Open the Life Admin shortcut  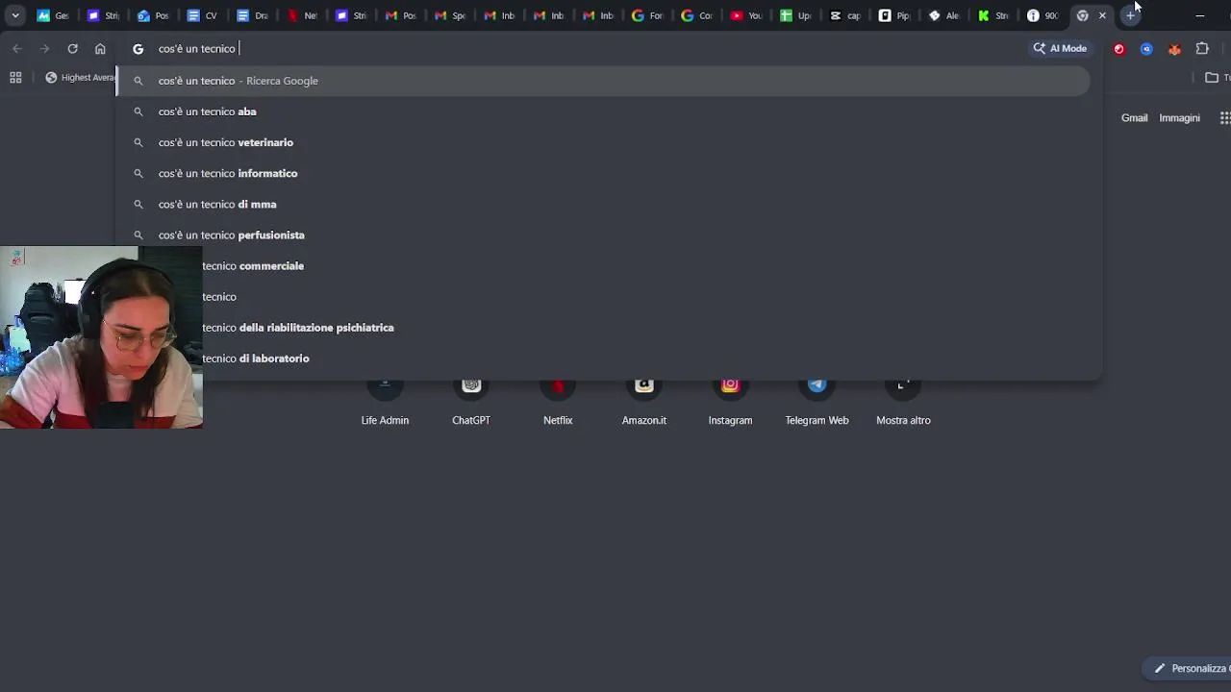tap(385, 402)
